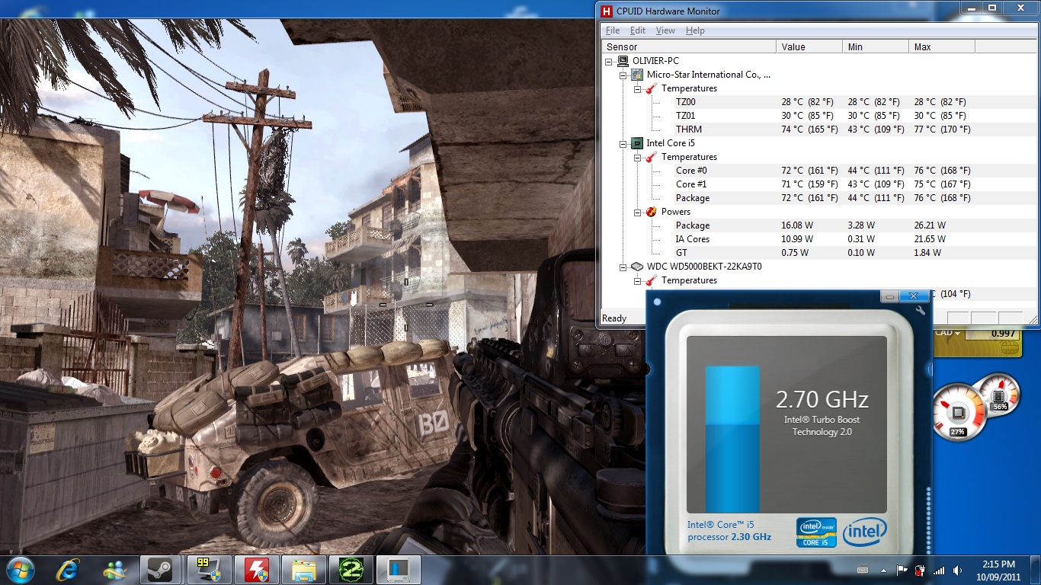Click the 16.08 W Package value
The image size is (1041, 585).
coord(797,225)
